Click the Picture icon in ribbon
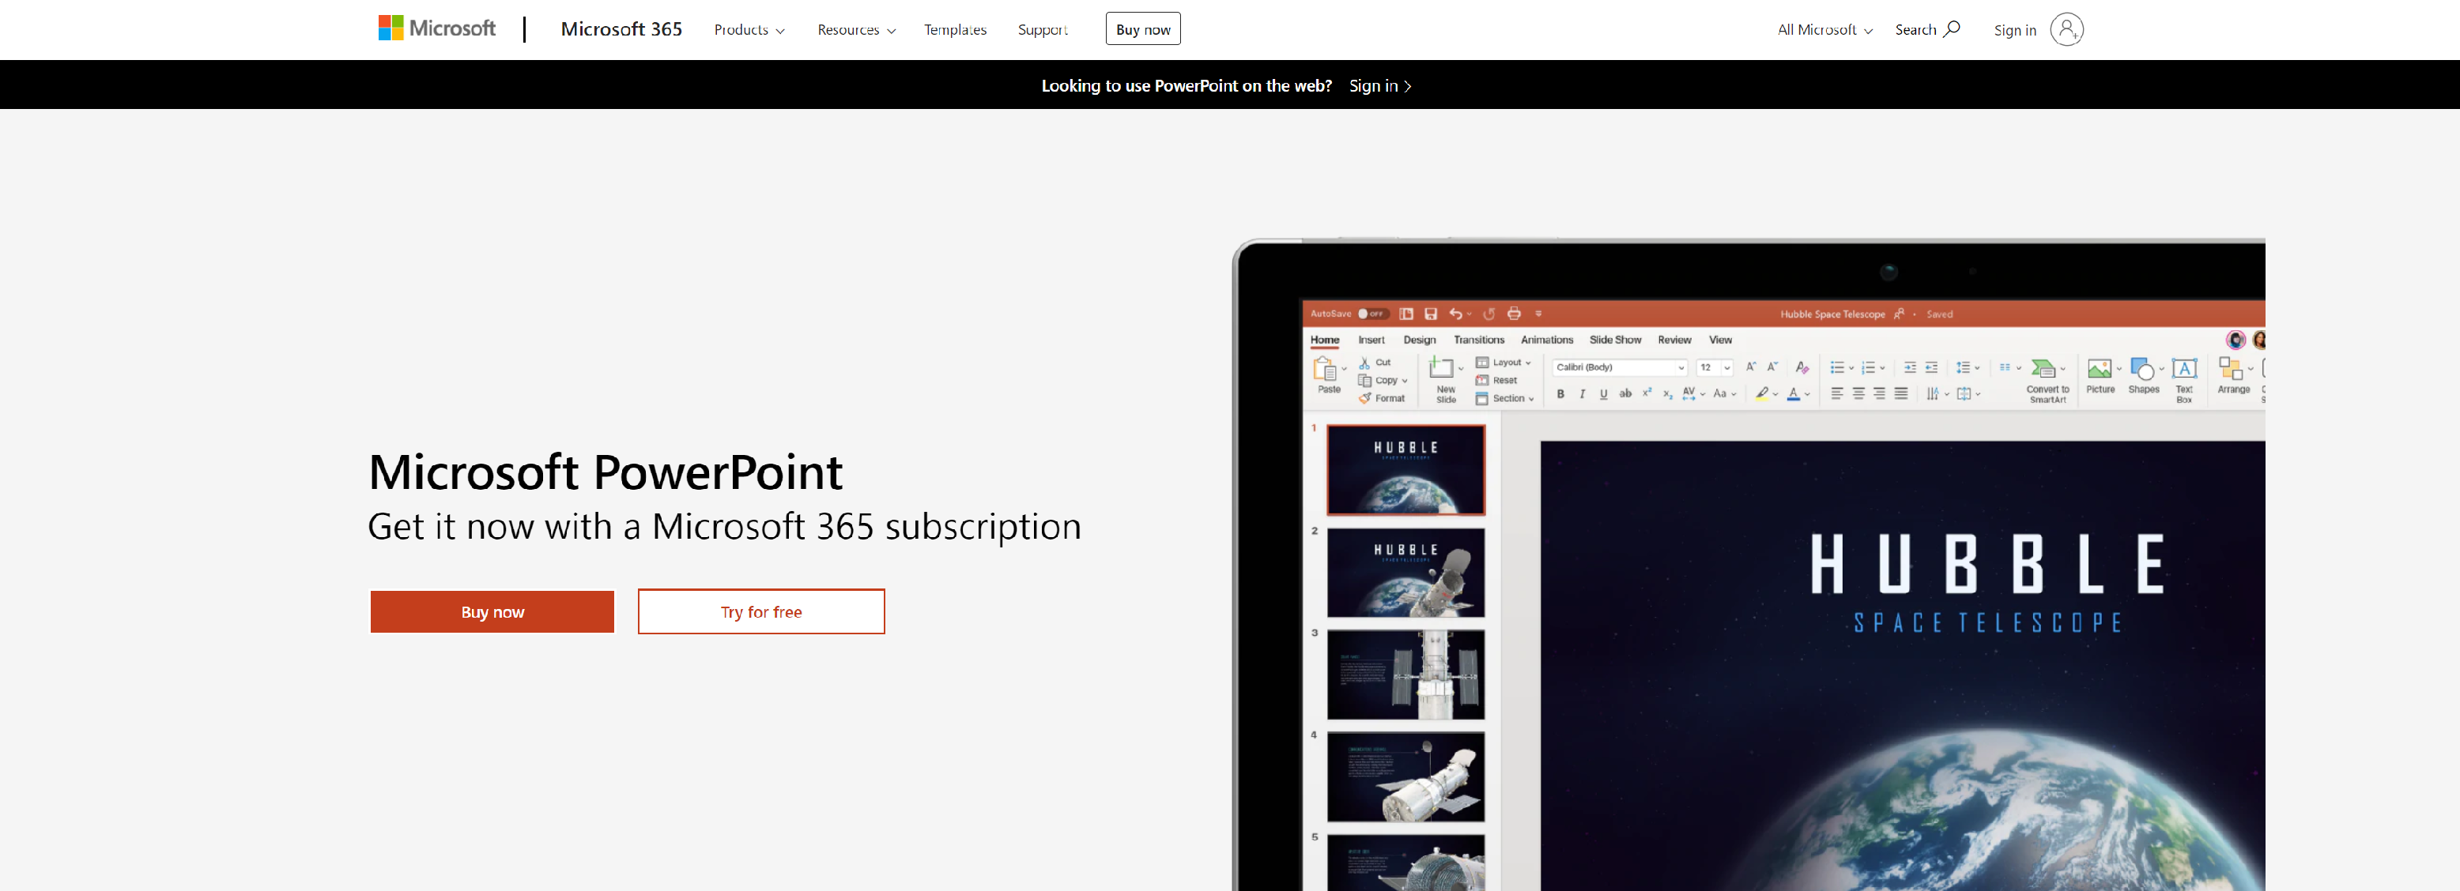The image size is (2460, 891). pyautogui.click(x=2099, y=369)
